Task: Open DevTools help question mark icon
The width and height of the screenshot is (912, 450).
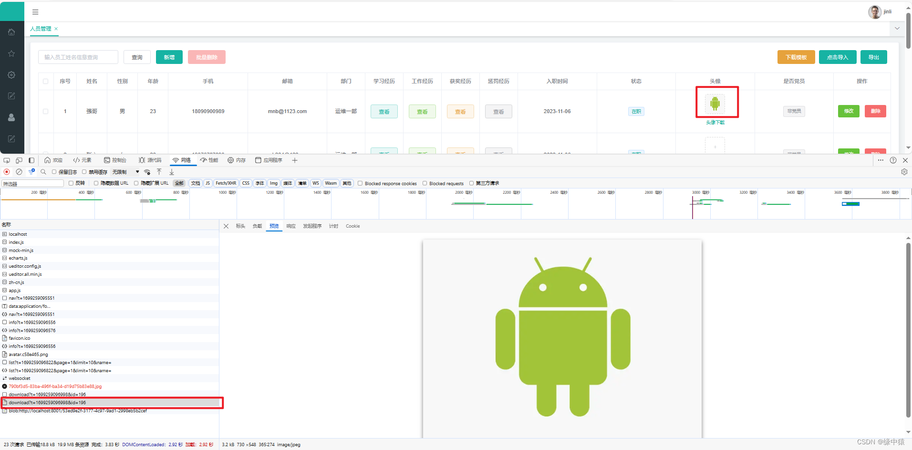Action: tap(893, 160)
